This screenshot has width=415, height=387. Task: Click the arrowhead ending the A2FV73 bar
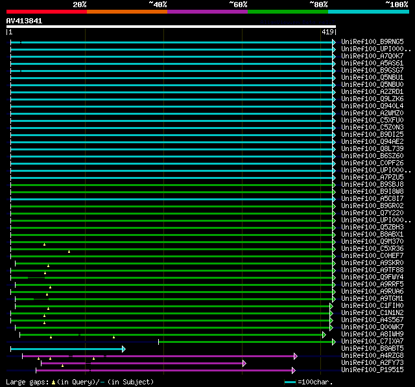[x=244, y=363]
